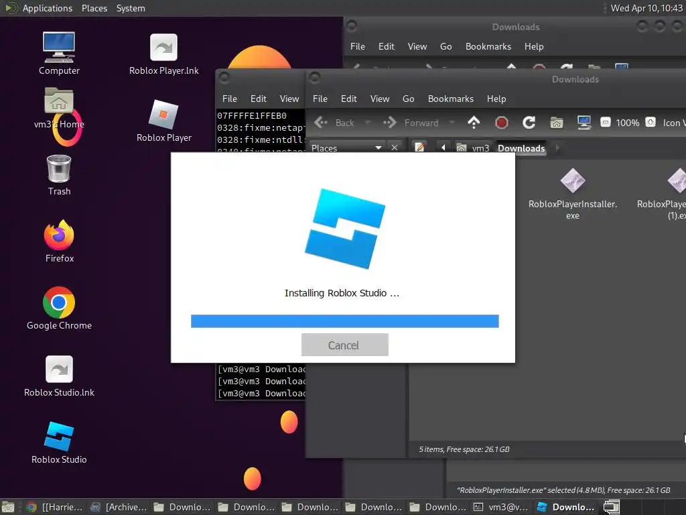This screenshot has height=515, width=686.
Task: Click the path bar left scroll arrow
Action: click(x=443, y=148)
